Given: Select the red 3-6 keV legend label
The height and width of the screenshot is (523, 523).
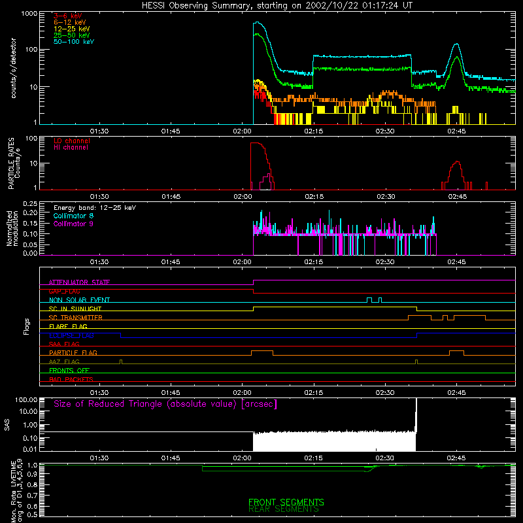Looking at the screenshot, I should coord(68,16).
